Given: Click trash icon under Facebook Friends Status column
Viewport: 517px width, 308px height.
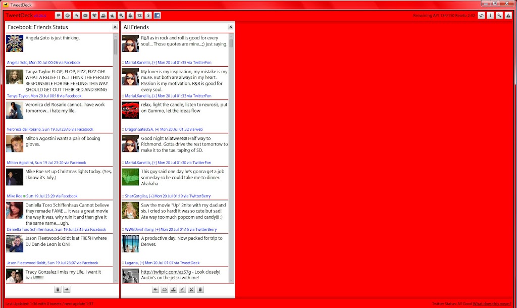Looking at the screenshot, I should (58, 289).
